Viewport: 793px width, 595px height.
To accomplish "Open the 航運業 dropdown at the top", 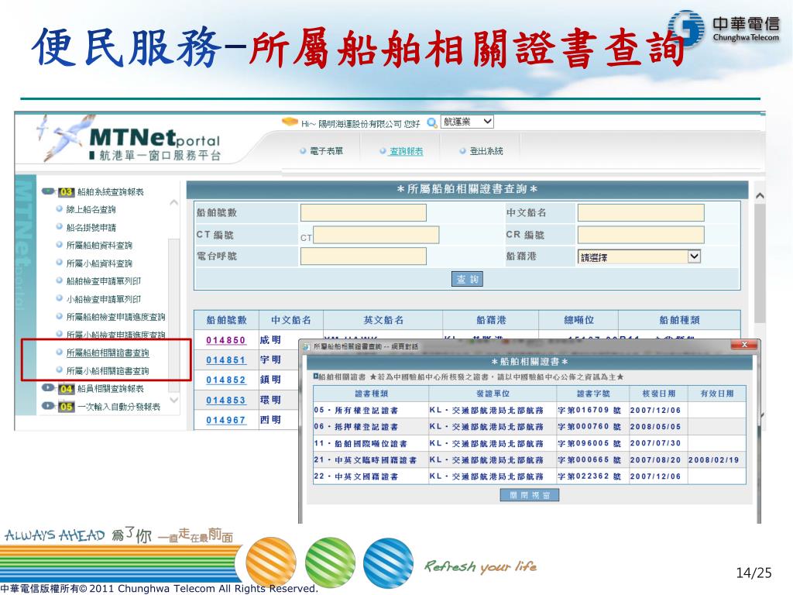I will [467, 122].
